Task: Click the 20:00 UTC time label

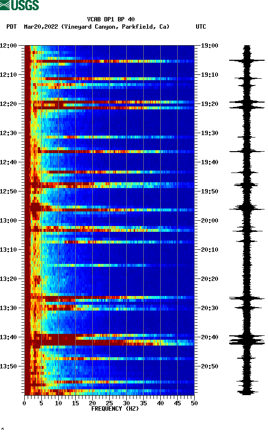Action: click(209, 221)
